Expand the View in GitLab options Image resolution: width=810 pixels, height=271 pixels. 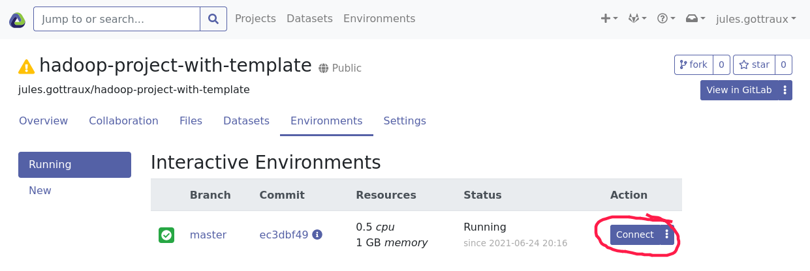[x=785, y=91]
